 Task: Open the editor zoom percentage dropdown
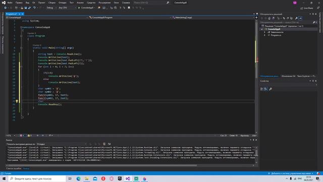(11, 135)
